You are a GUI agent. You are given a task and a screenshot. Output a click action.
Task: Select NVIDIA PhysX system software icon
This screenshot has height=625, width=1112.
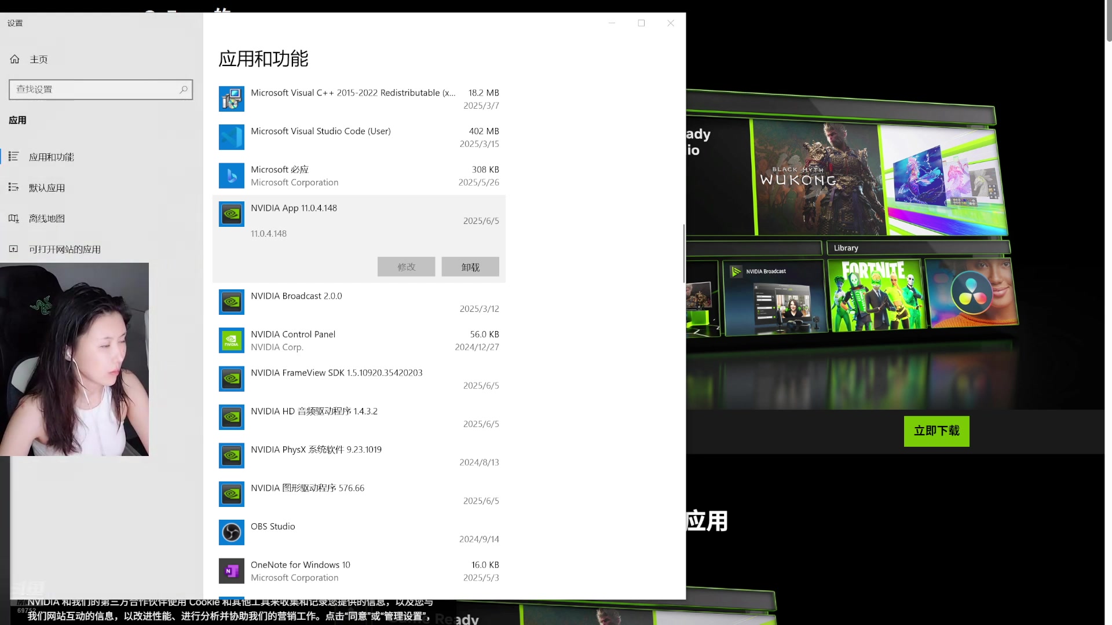231,456
